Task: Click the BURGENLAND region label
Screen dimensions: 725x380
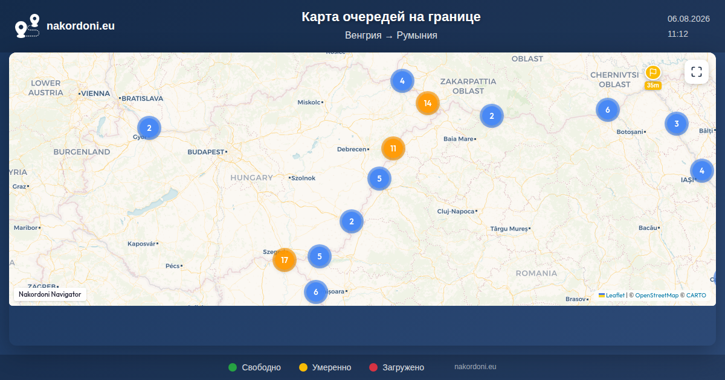Action: click(82, 152)
